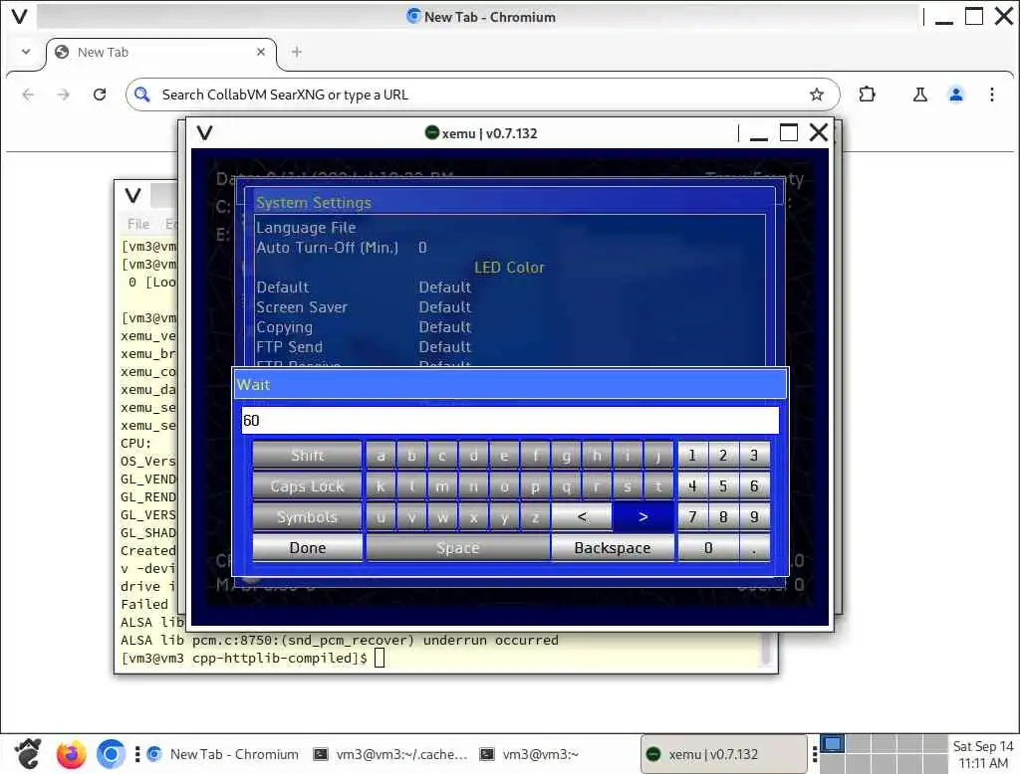Image resolution: width=1020 pixels, height=774 pixels.
Task: Click the Done key
Action: pyautogui.click(x=307, y=548)
